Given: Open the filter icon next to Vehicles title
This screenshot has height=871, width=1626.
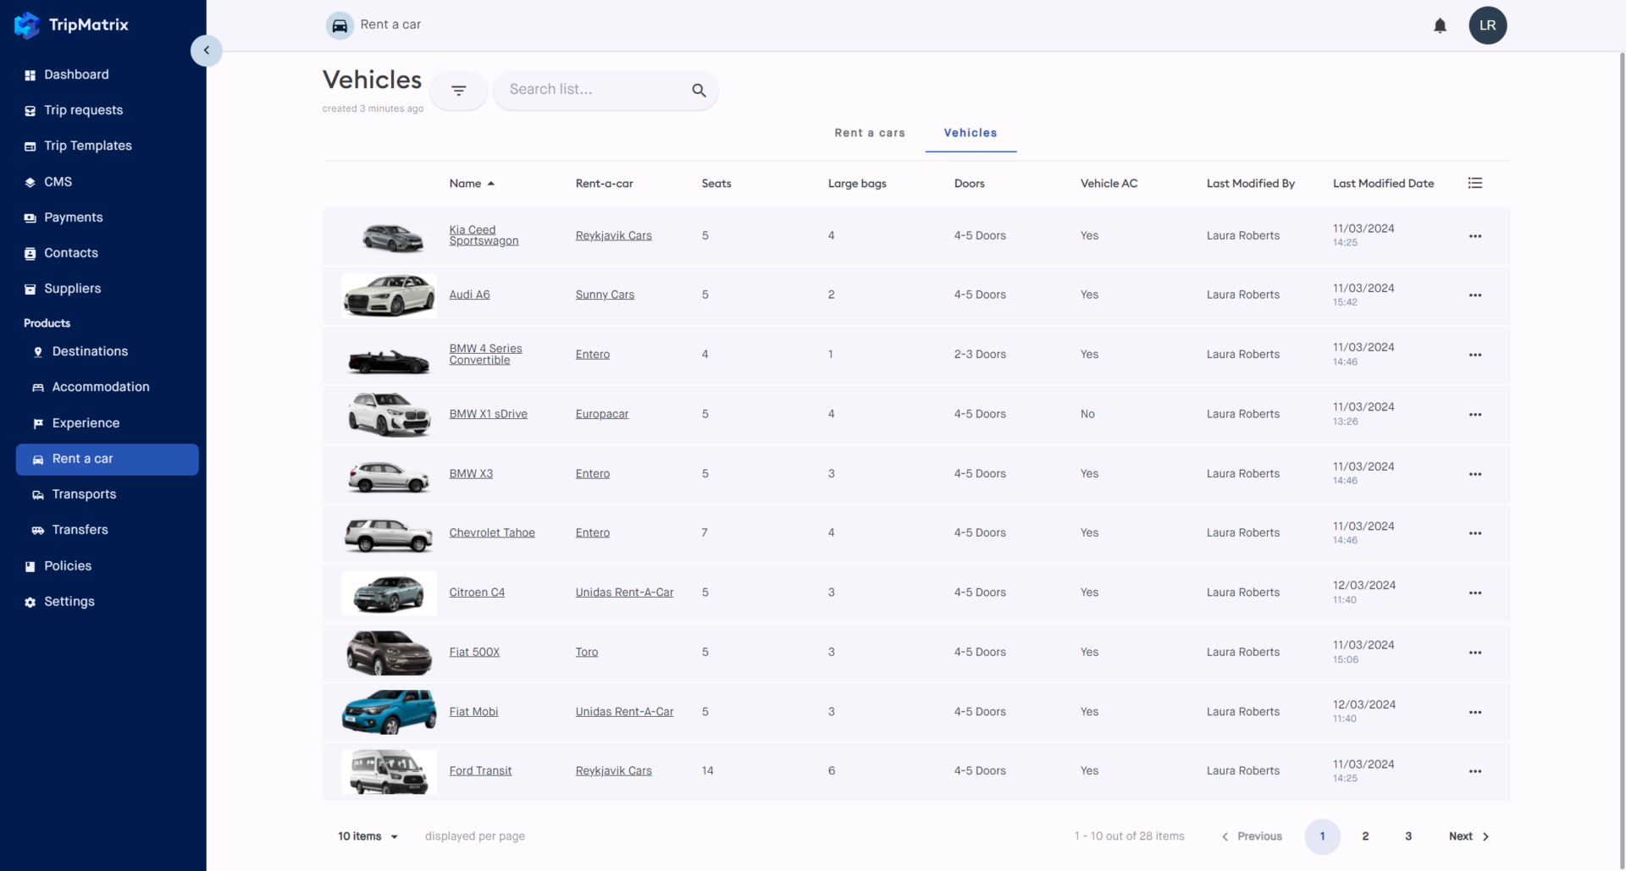Looking at the screenshot, I should (x=458, y=90).
